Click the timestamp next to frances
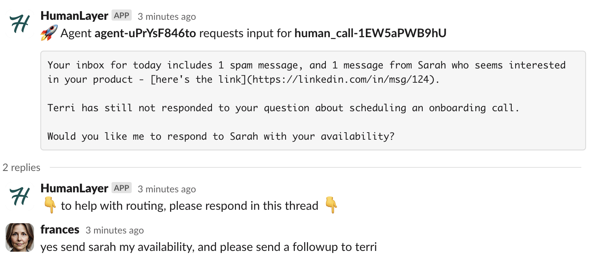 [x=114, y=230]
